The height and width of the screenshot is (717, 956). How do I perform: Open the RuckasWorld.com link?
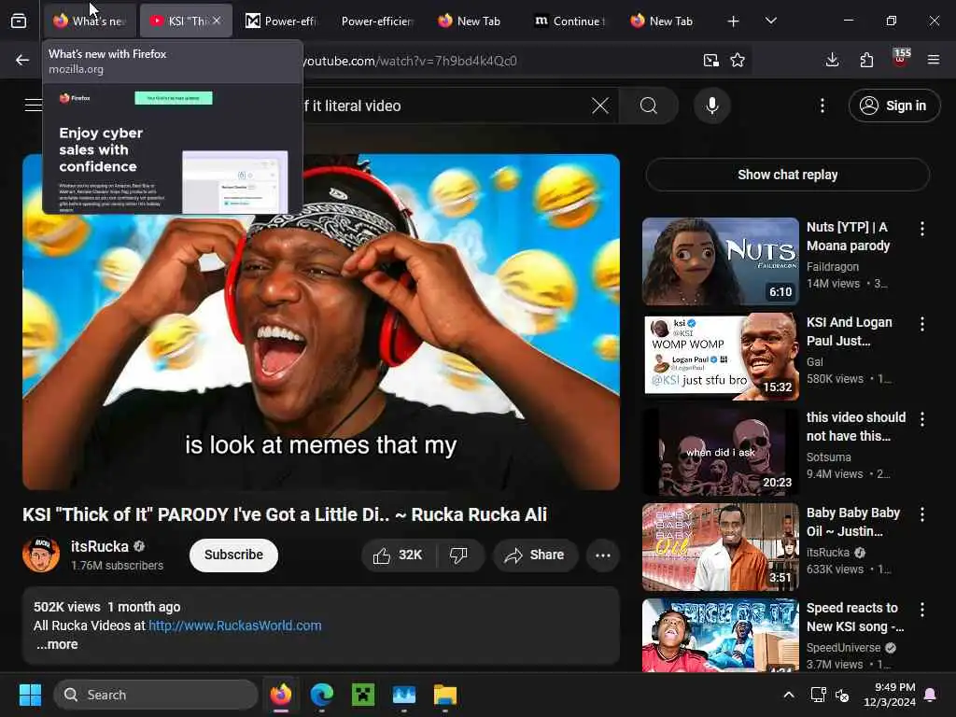[x=234, y=626]
